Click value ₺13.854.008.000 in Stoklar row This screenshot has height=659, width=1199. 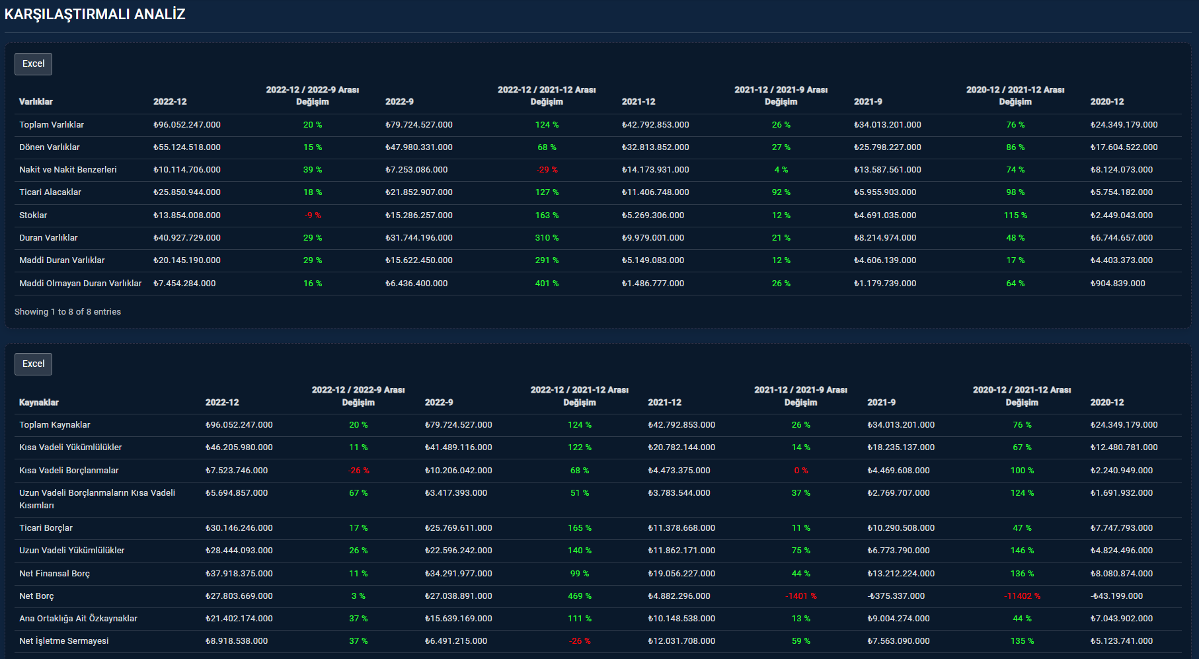pyautogui.click(x=187, y=215)
